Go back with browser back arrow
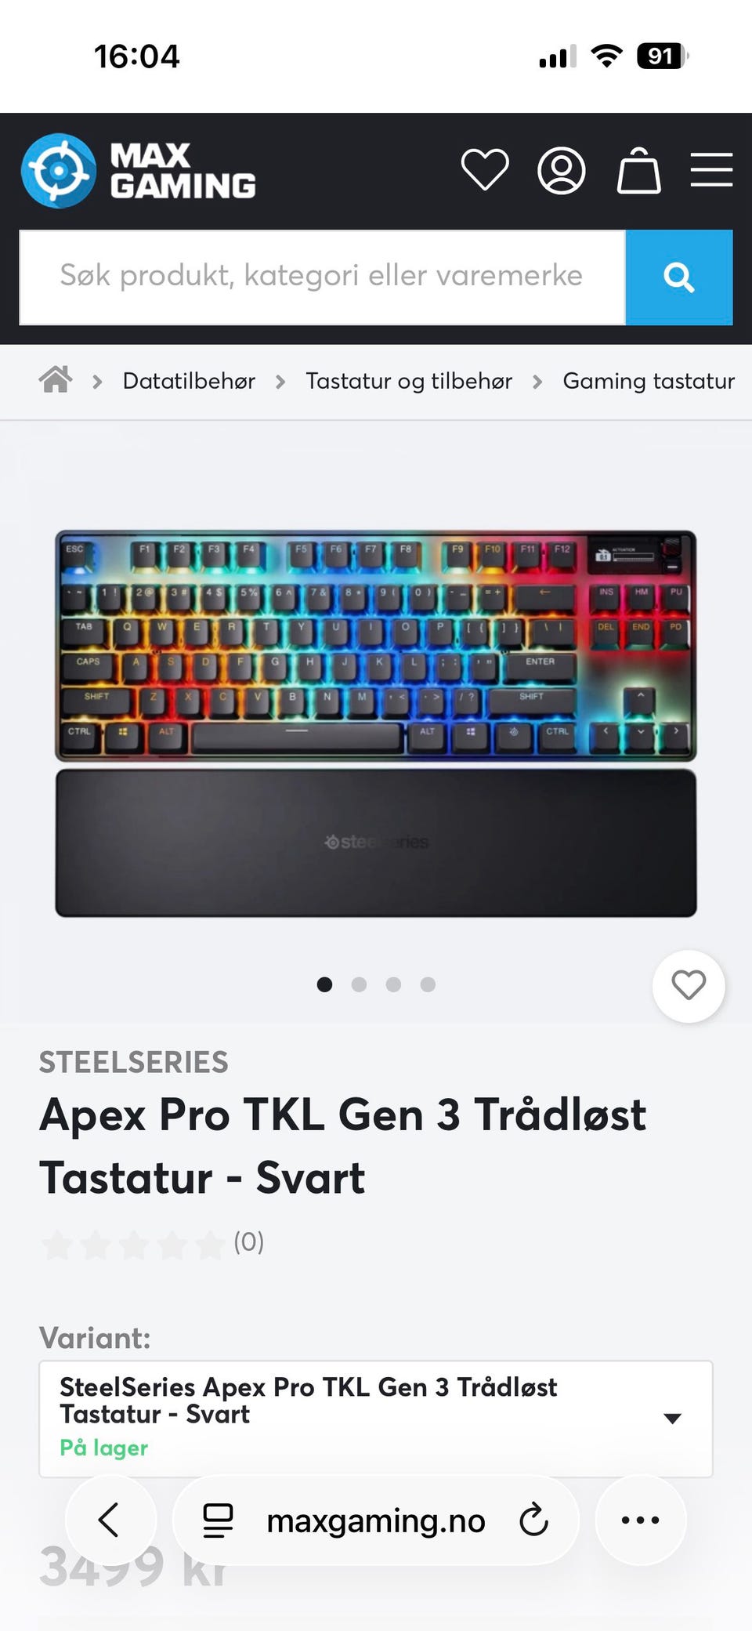This screenshot has height=1631, width=752. tap(110, 1520)
